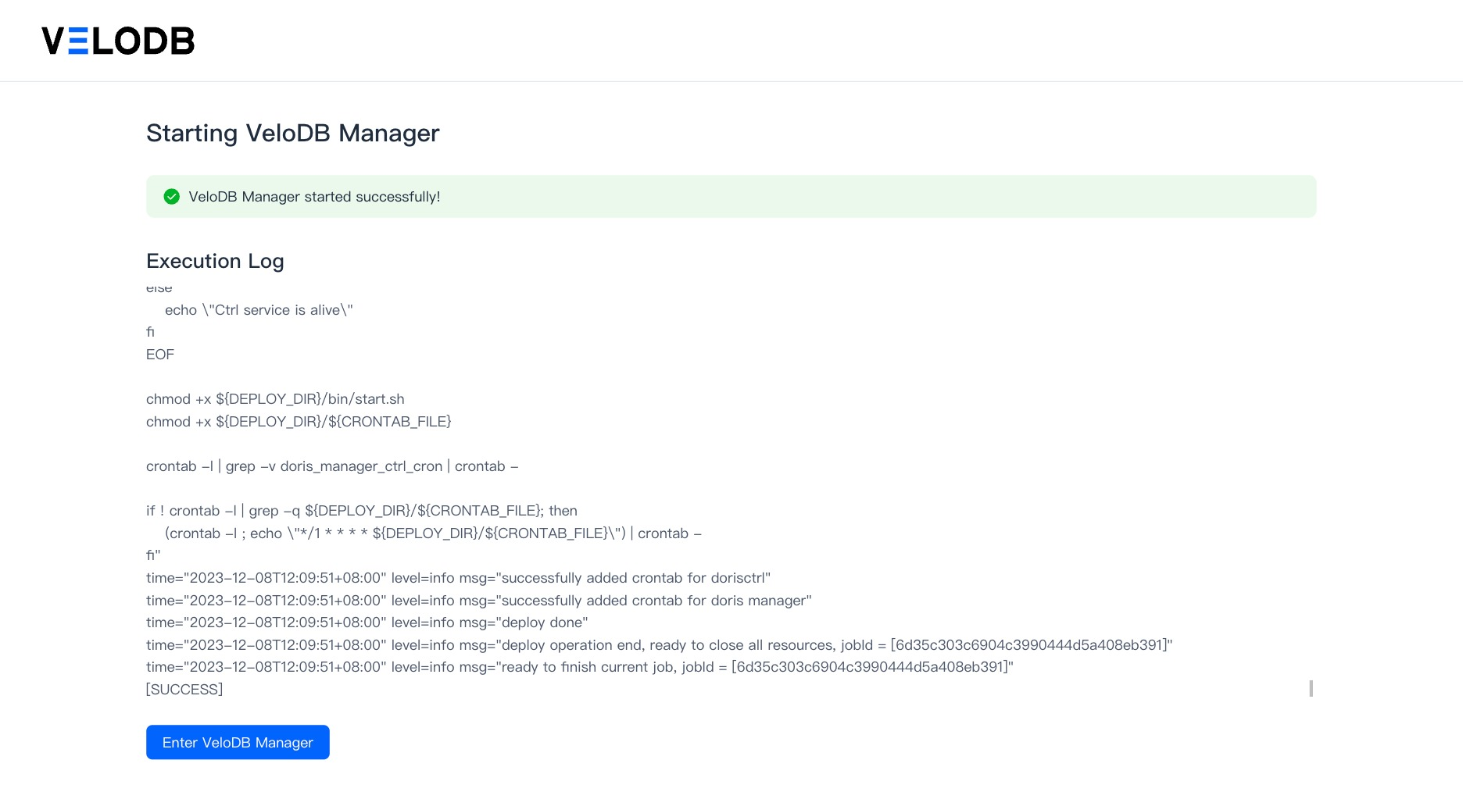Click the 'Execution Log' heading
The width and height of the screenshot is (1463, 792).
click(215, 261)
